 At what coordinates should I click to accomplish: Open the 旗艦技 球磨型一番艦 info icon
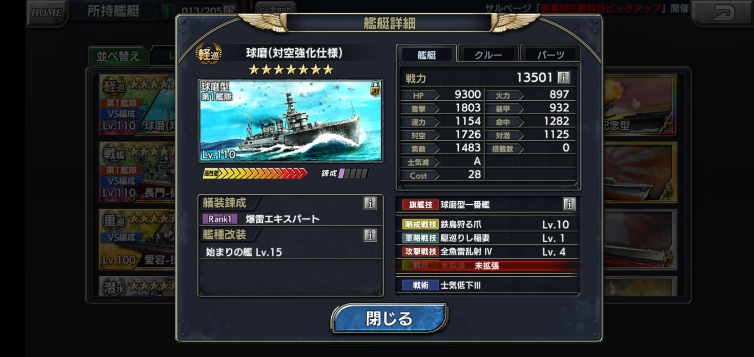[x=569, y=204]
